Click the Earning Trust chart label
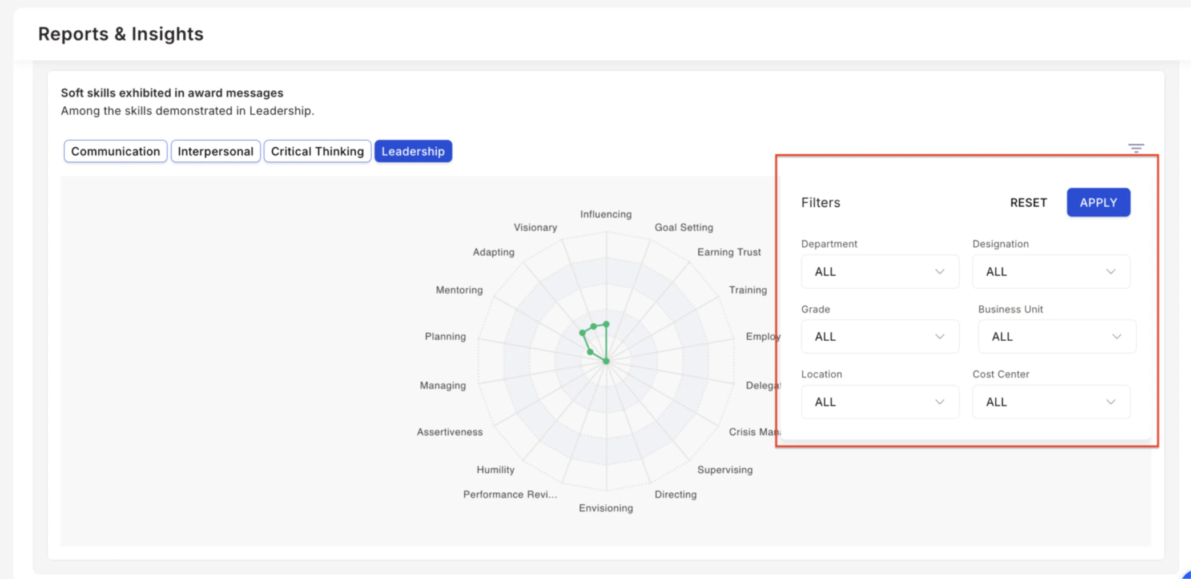This screenshot has width=1191, height=579. (x=729, y=252)
